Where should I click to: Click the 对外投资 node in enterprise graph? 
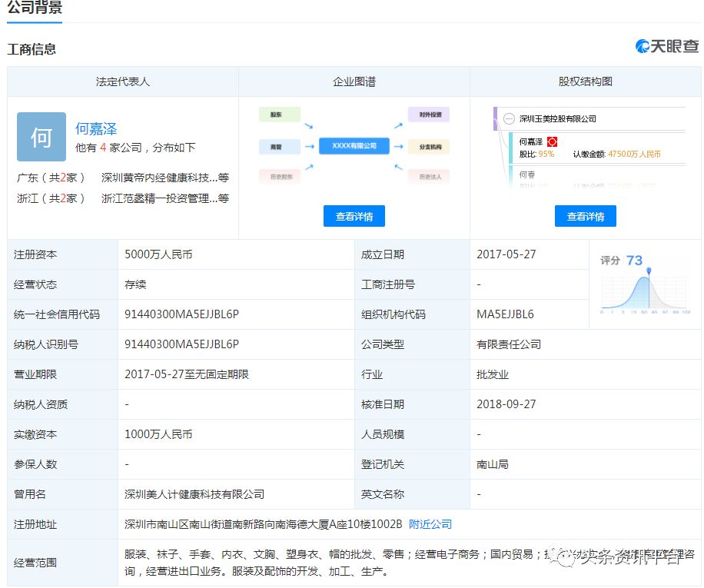tap(429, 115)
